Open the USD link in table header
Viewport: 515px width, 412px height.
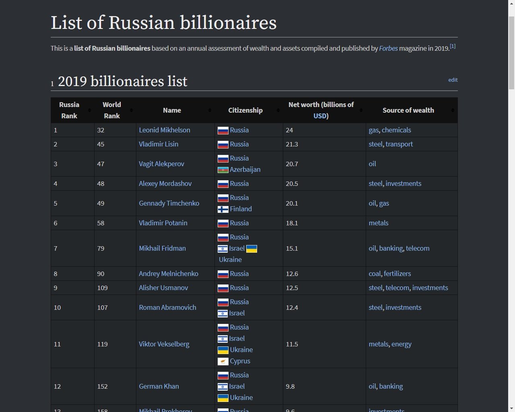[x=320, y=116]
